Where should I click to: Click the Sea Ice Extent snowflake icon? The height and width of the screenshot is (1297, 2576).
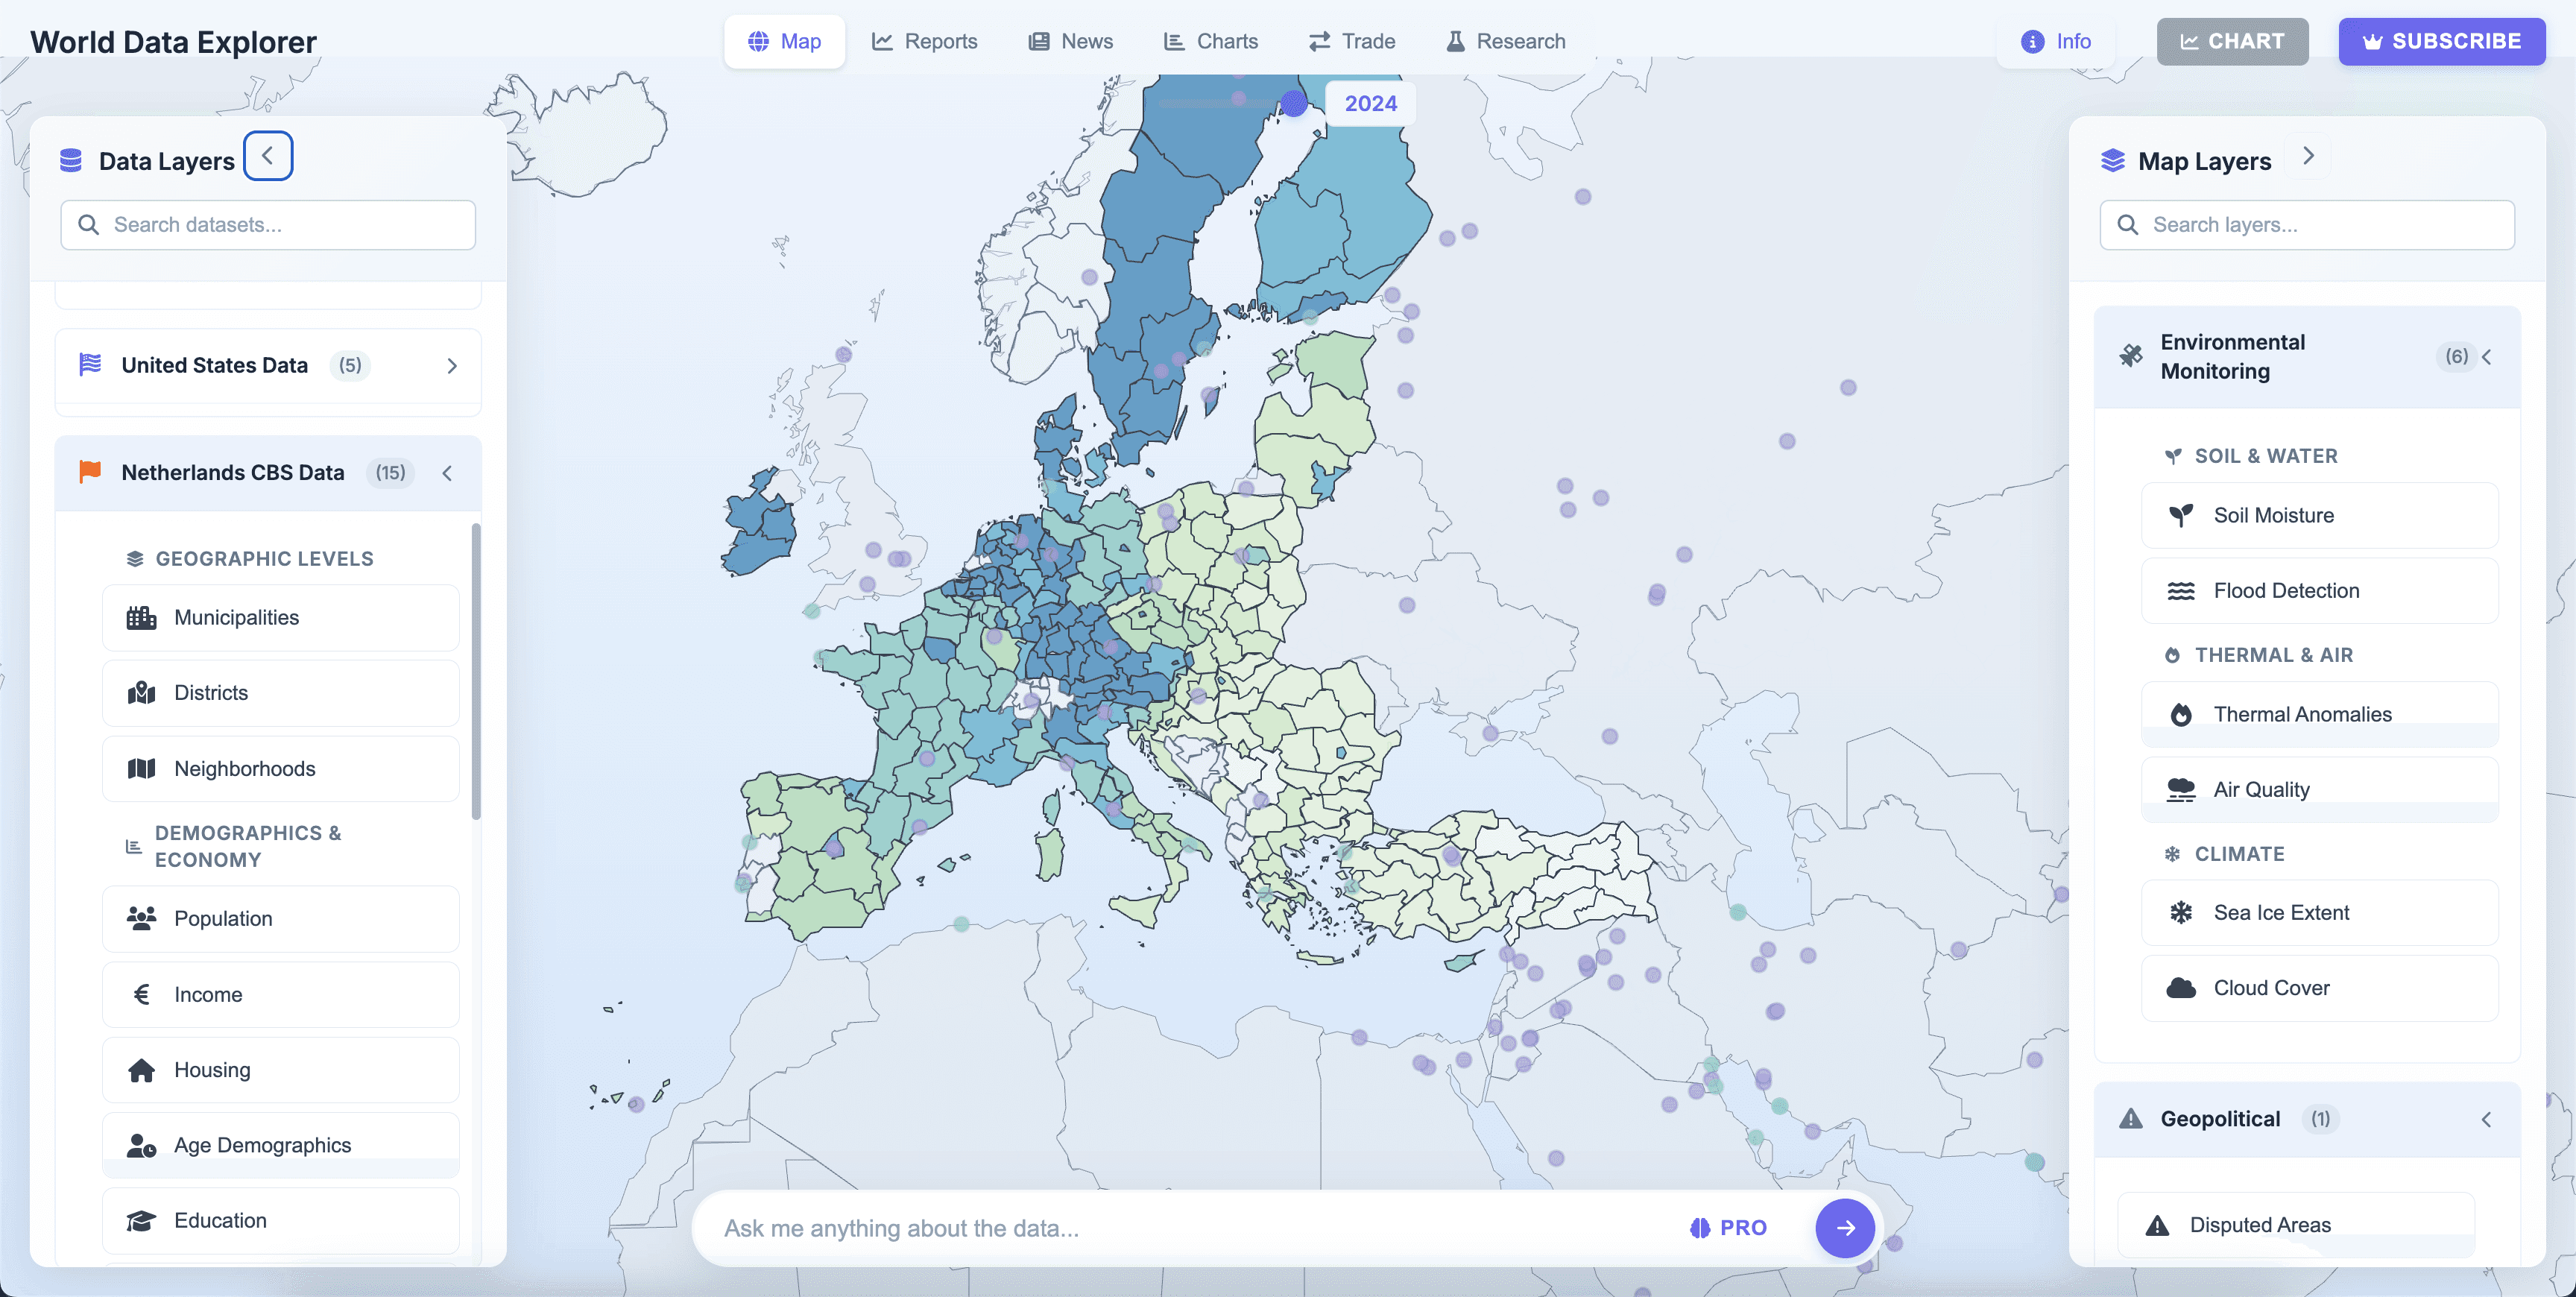pos(2180,912)
